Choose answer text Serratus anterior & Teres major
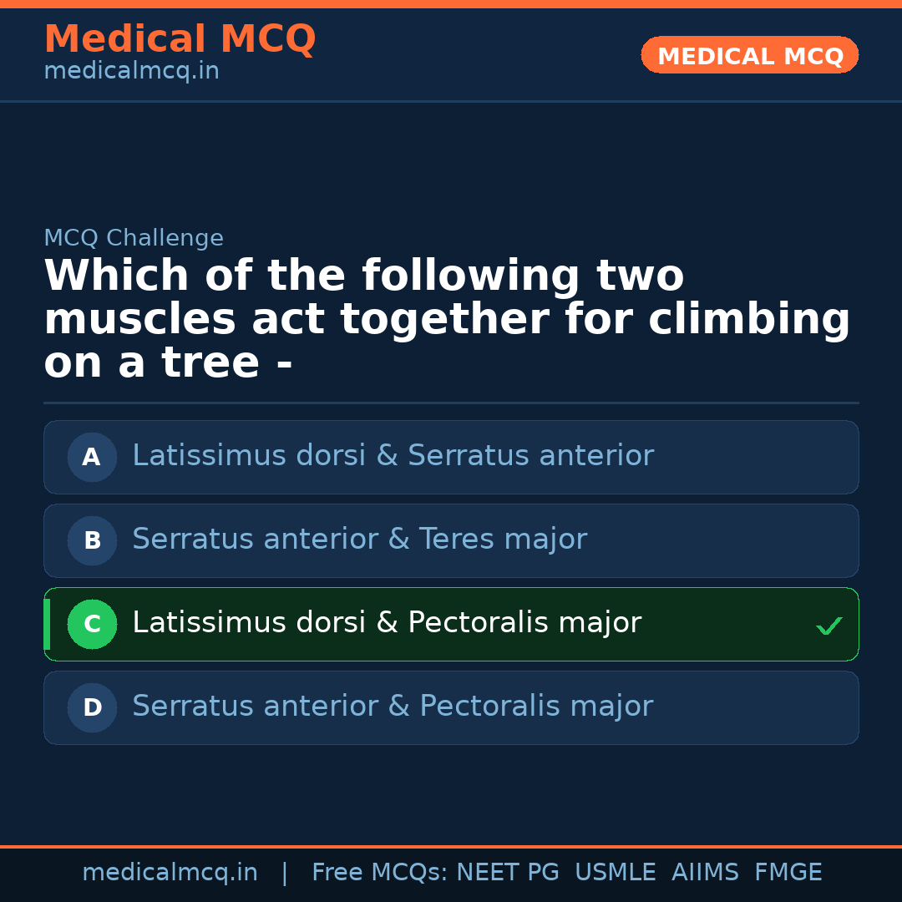Viewport: 902px width, 902px height. point(359,540)
